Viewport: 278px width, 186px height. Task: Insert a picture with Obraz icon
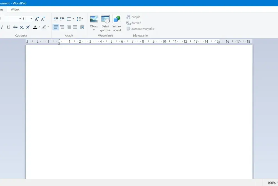94,19
